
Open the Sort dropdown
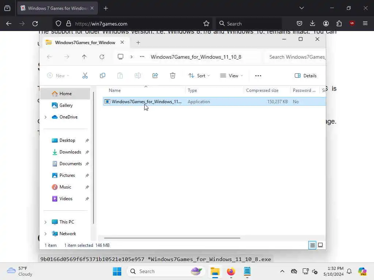tap(199, 76)
